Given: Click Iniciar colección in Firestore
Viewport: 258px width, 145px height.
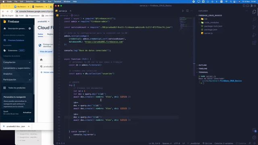Looking at the screenshot, I should coord(47,72).
